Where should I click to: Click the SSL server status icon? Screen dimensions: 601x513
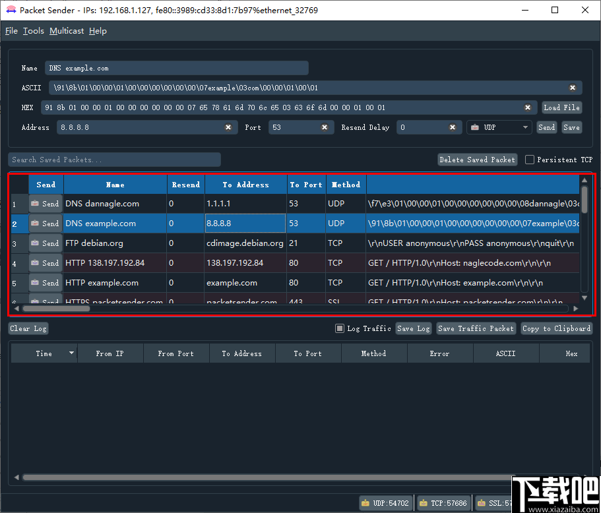(483, 502)
